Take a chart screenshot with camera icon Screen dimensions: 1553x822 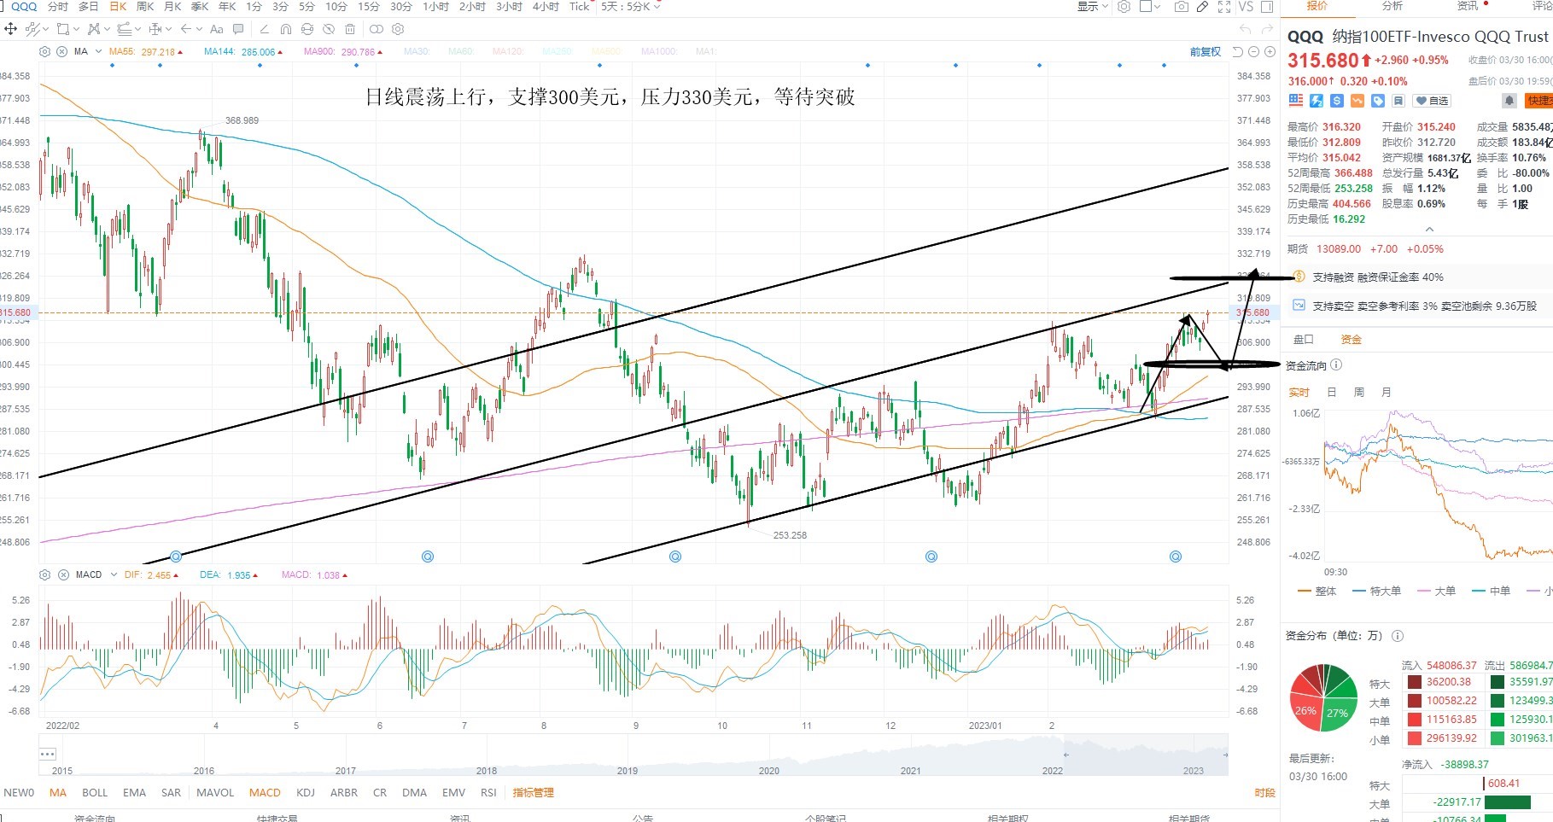point(1181,7)
